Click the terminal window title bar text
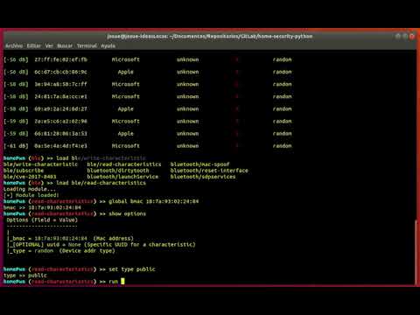The width and height of the screenshot is (420, 315). point(210,36)
